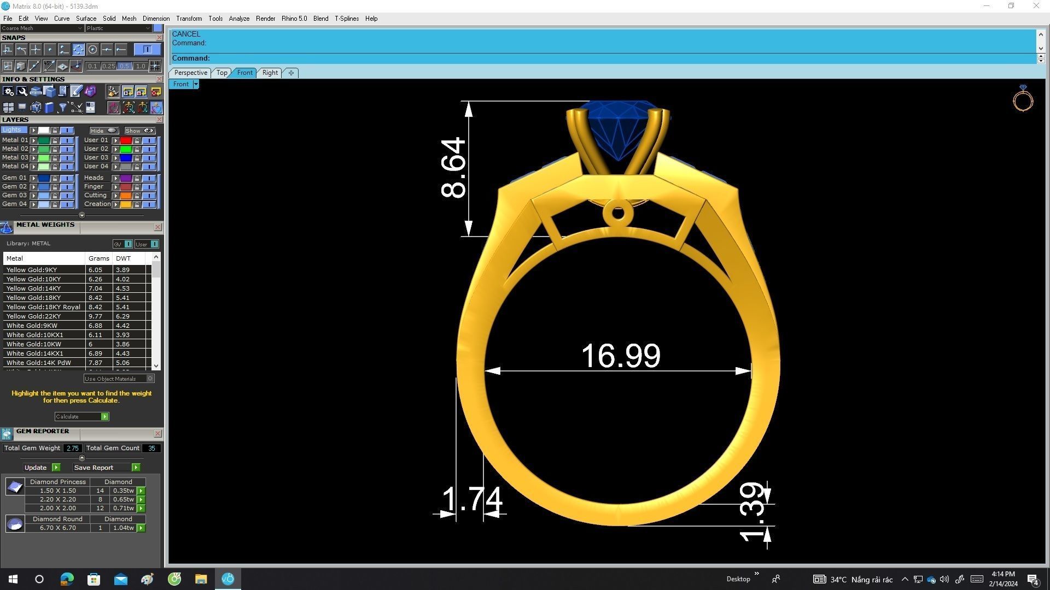Screen dimensions: 1050x590
Task: Lock the Metal 02 layer
Action: 55,149
